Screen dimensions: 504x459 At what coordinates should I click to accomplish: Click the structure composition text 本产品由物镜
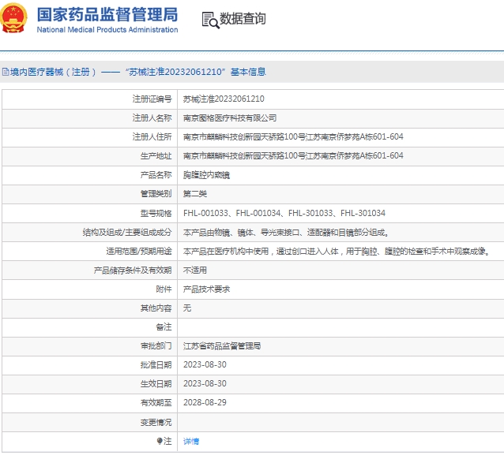click(x=286, y=232)
